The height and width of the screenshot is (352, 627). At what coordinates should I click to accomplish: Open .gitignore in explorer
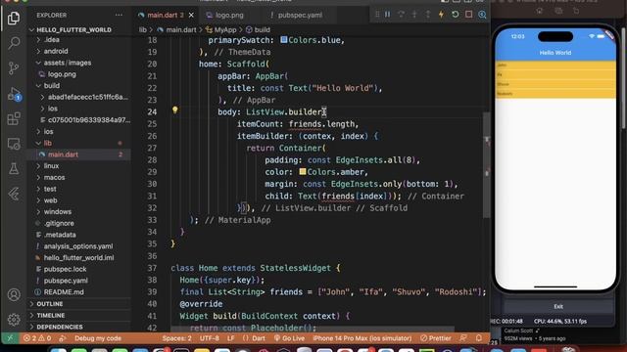(x=59, y=223)
